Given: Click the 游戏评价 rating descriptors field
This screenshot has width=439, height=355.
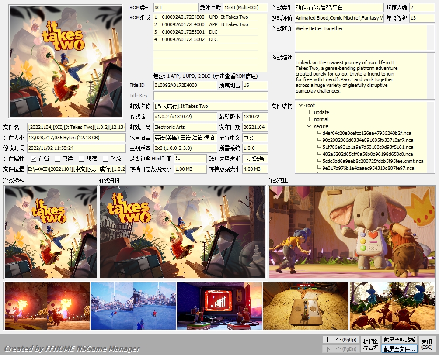Looking at the screenshot, I should click(x=339, y=18).
